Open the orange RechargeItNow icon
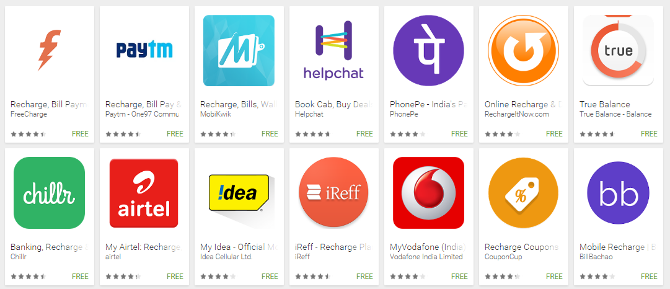This screenshot has width=670, height=289. click(x=524, y=50)
